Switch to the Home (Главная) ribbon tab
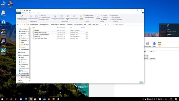 pos(24,13)
